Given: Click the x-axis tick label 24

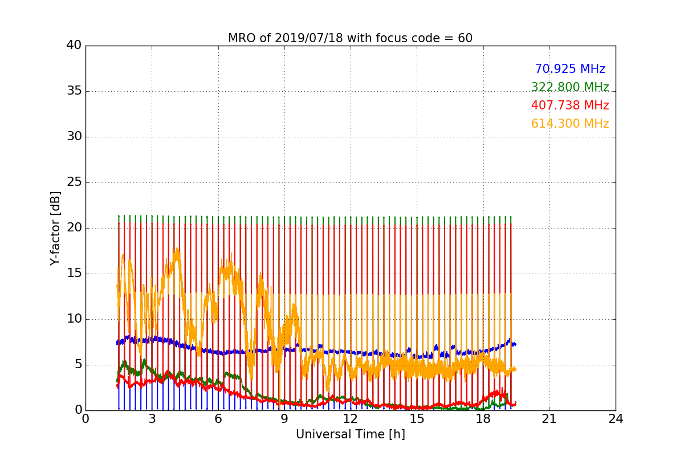Looking at the screenshot, I should click(616, 418).
